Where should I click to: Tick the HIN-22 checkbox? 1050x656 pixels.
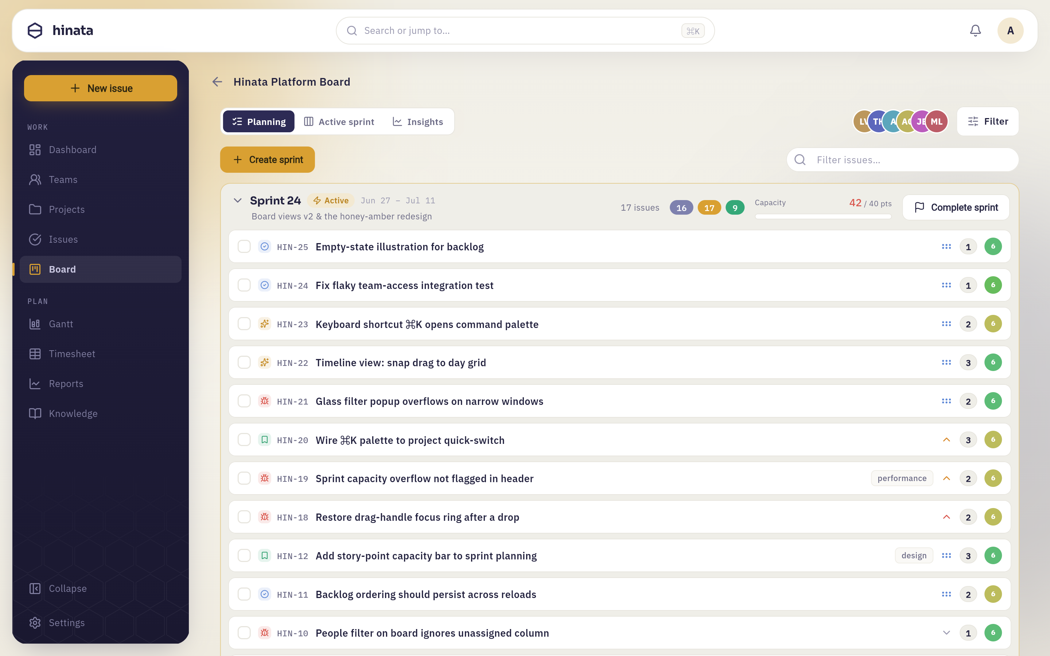(x=244, y=362)
